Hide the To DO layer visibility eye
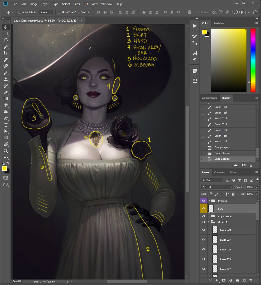Viewport: 261px width, 285px height. [x=204, y=209]
